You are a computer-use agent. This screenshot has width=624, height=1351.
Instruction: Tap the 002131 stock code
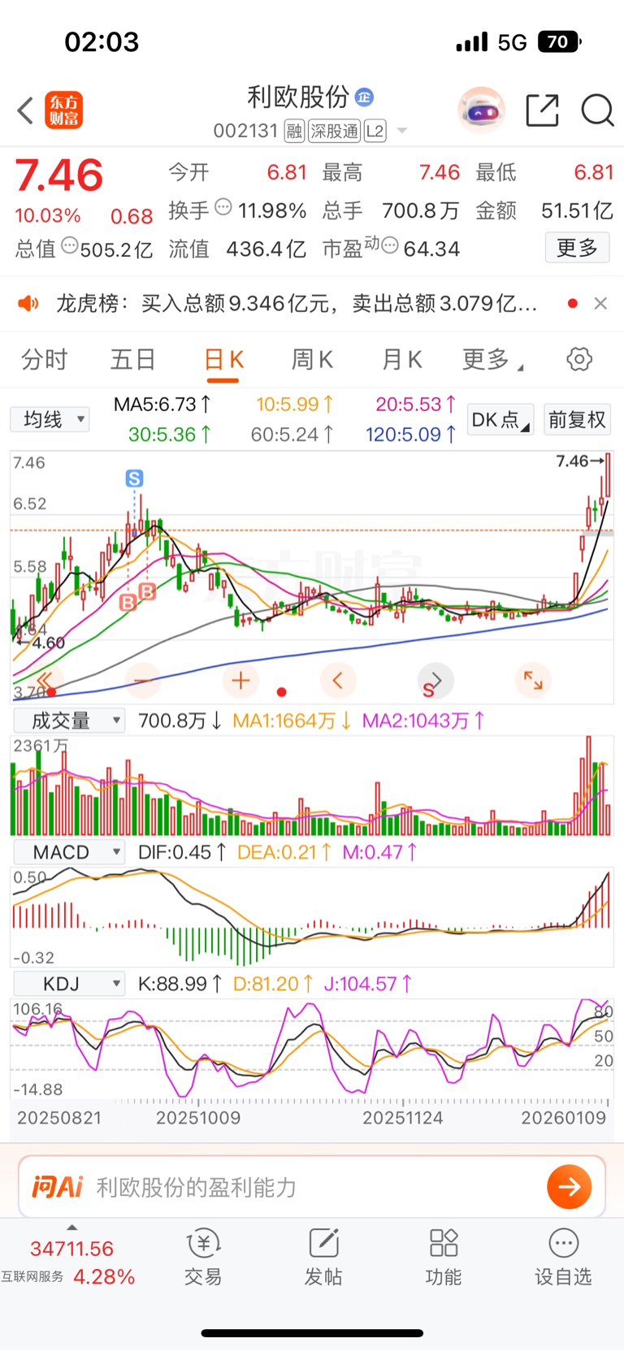pyautogui.click(x=245, y=131)
